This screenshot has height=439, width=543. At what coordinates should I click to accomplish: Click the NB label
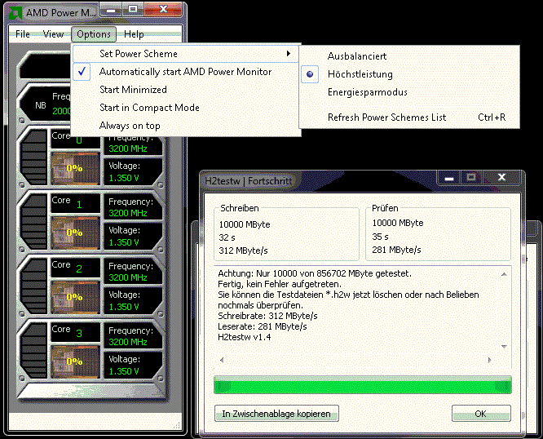pyautogui.click(x=41, y=105)
